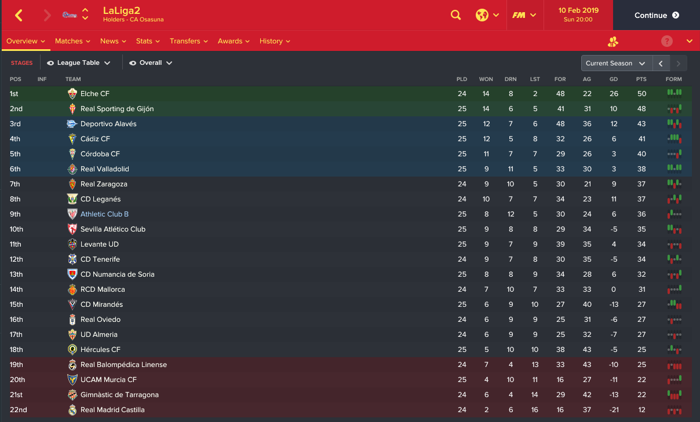Toggle the Overall view eye icon

point(133,63)
